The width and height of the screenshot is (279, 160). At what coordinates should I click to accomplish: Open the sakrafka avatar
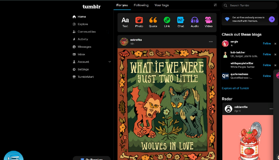pyautogui.click(x=124, y=41)
